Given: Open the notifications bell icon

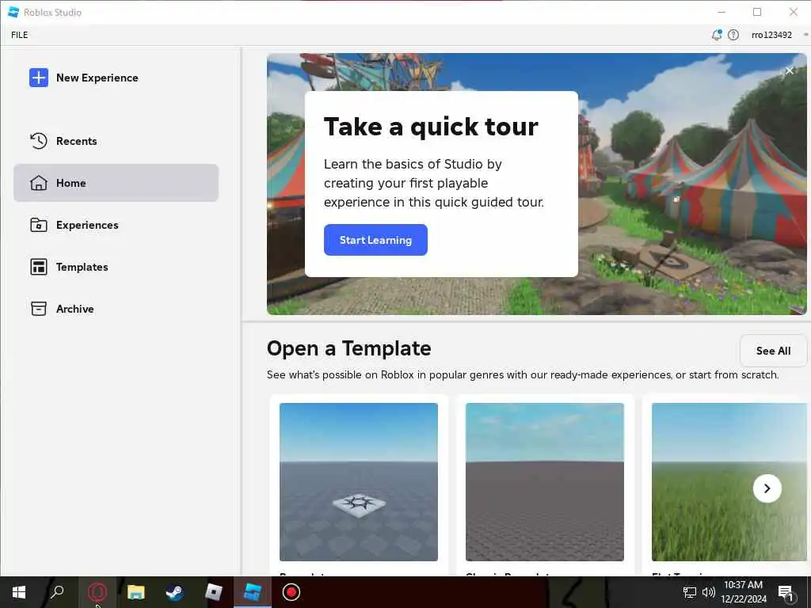Looking at the screenshot, I should [x=716, y=35].
